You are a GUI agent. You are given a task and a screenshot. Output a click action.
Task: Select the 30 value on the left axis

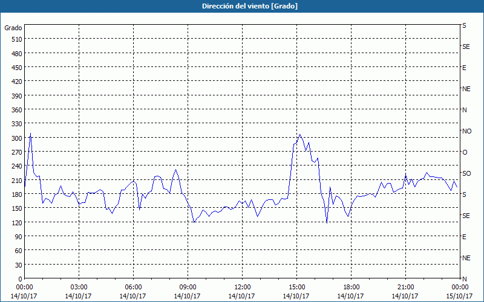click(x=19, y=265)
